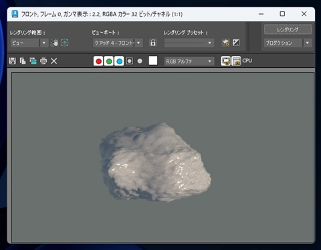Image resolution: width=321 pixels, height=250 pixels.
Task: Toggle the blue channel display
Action: pyautogui.click(x=119, y=61)
